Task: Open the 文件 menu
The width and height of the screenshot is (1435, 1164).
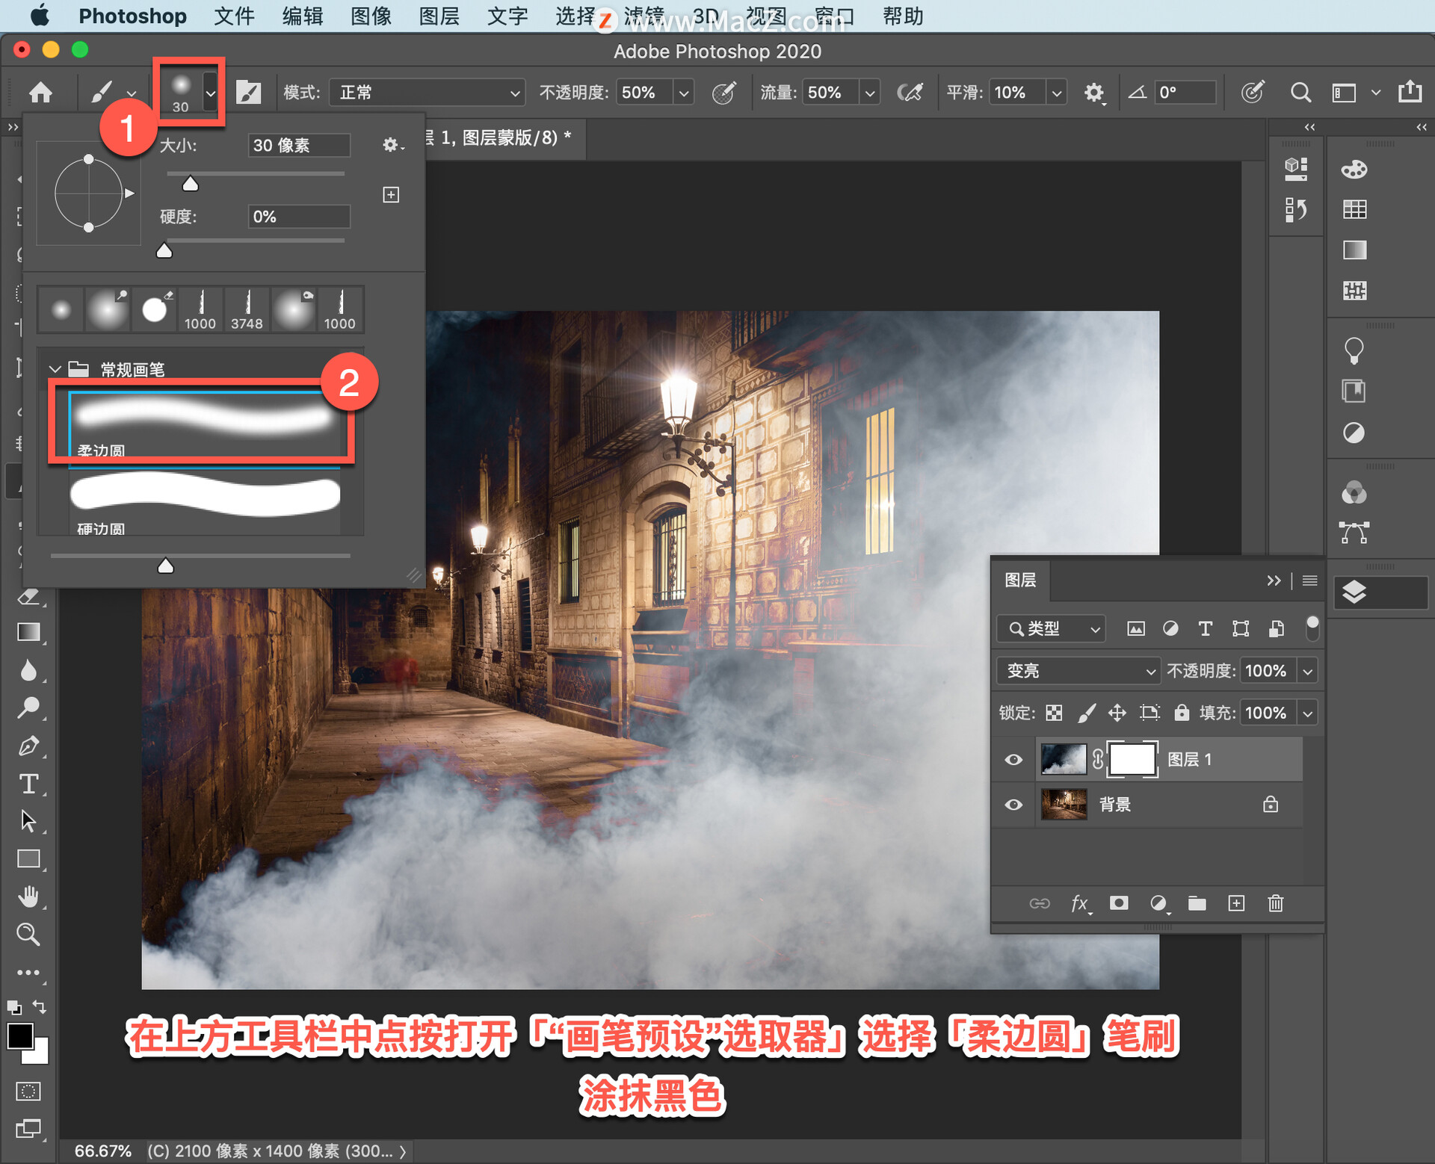Action: [234, 16]
